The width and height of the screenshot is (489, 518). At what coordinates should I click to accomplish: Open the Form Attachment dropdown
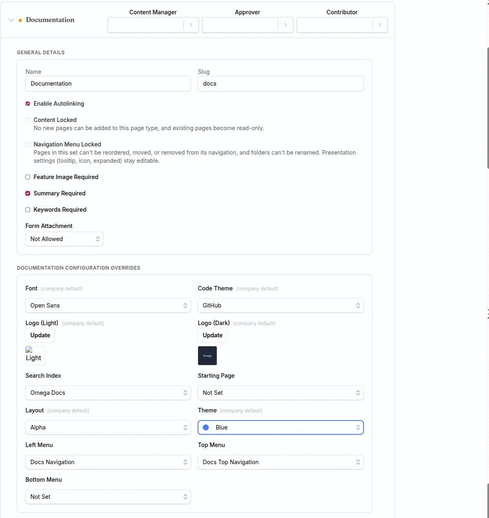tap(64, 239)
